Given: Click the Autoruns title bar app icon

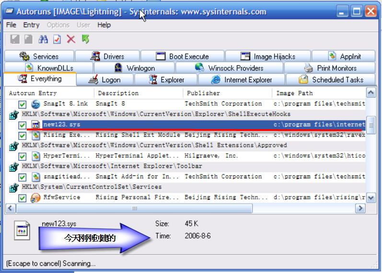Looking at the screenshot, I should [x=9, y=11].
